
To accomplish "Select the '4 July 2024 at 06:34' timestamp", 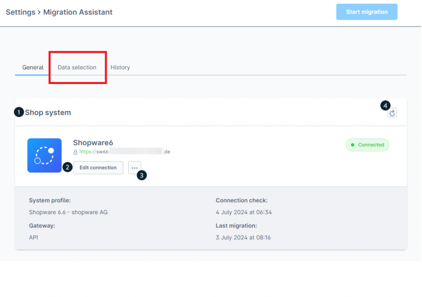I will point(244,212).
